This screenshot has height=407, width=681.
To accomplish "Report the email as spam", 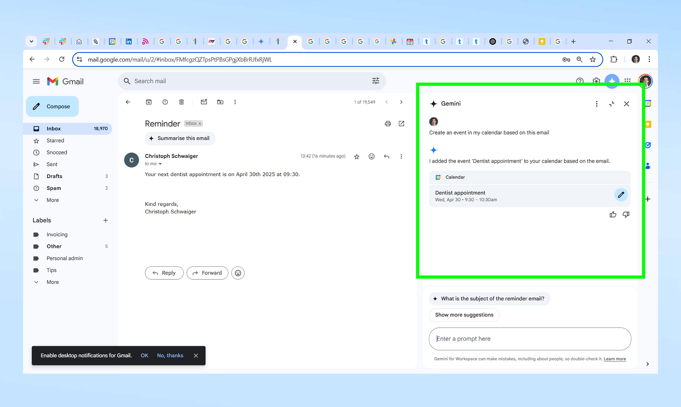I will tap(165, 102).
